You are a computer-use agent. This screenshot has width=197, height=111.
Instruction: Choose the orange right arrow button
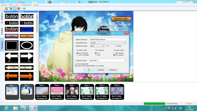27,76
